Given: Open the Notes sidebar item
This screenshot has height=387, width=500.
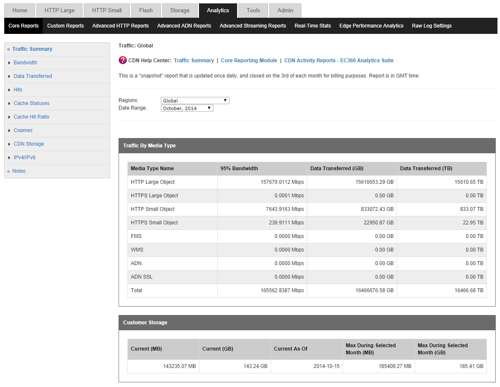Looking at the screenshot, I should (x=19, y=171).
